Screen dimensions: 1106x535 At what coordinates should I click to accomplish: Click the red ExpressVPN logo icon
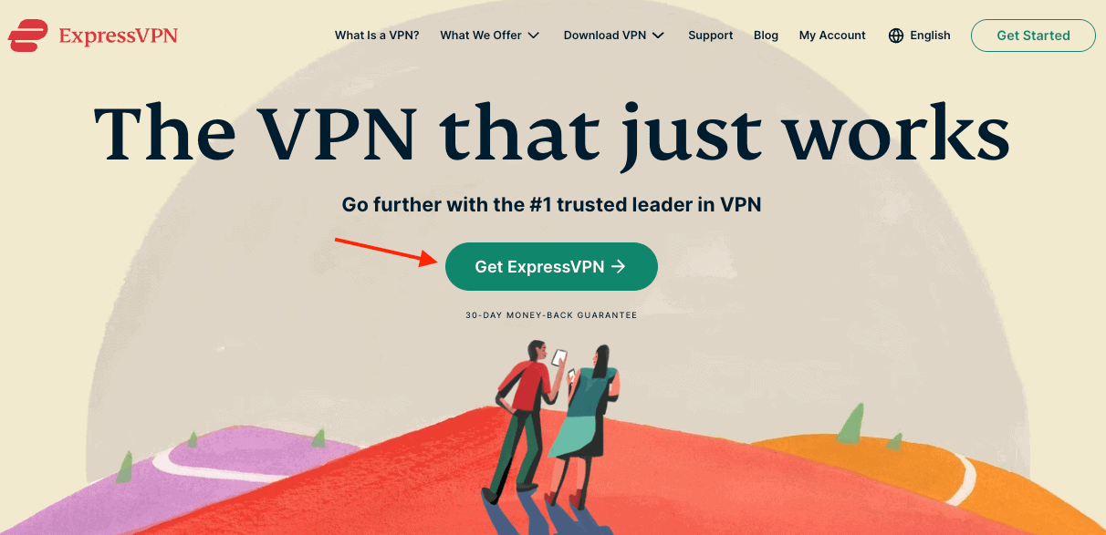[28, 36]
